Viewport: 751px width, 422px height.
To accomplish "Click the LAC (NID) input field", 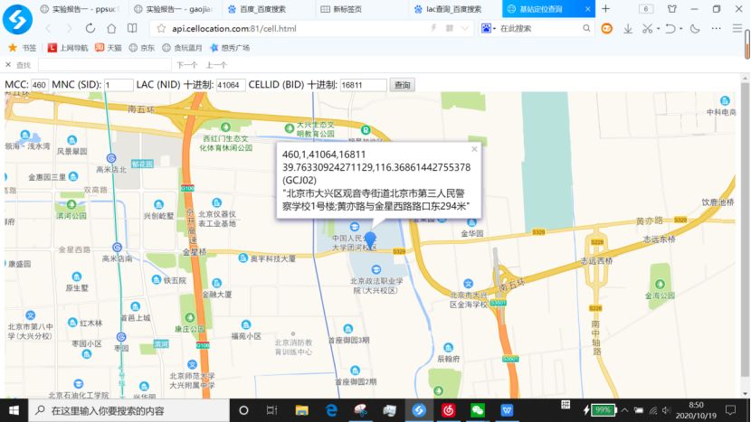I will point(231,85).
